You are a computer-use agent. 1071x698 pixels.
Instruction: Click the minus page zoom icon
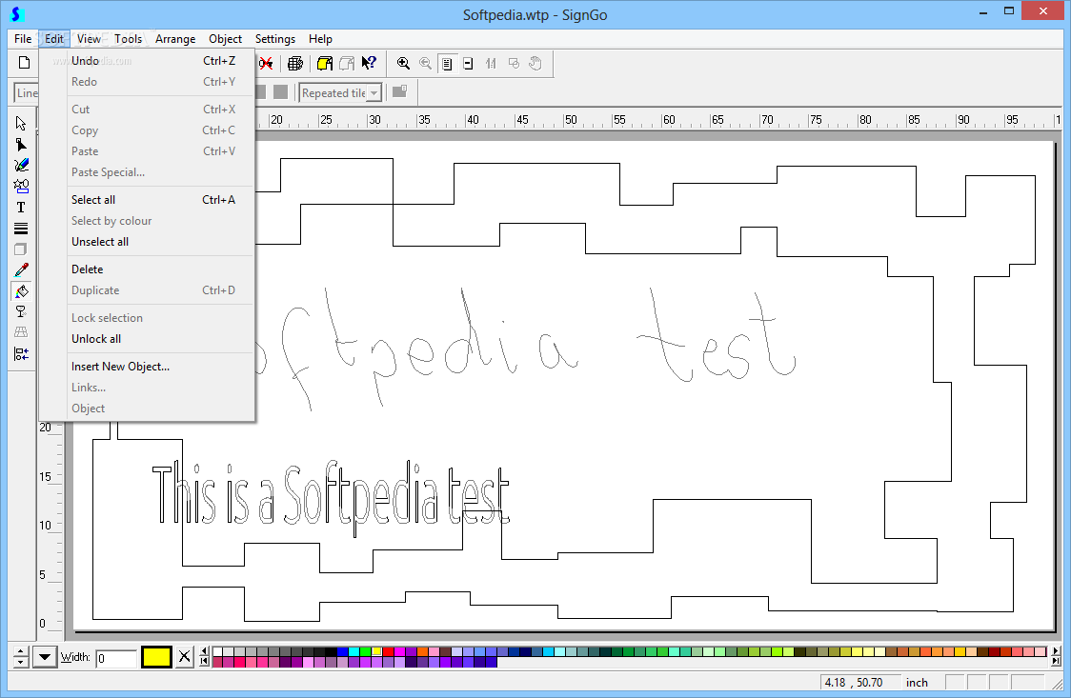coord(469,64)
